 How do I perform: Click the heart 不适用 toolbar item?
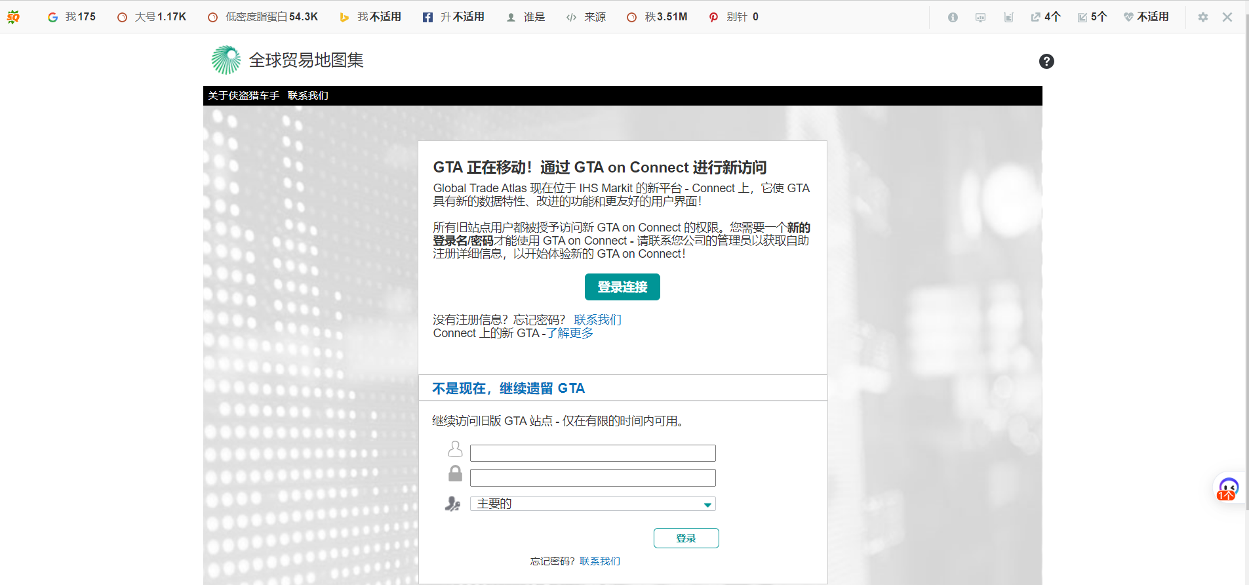point(1146,17)
